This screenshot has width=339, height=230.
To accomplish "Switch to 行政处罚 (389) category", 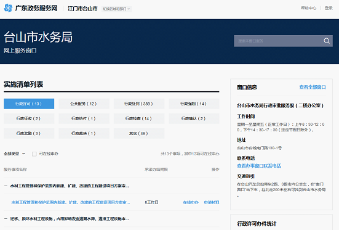I will tap(139, 104).
